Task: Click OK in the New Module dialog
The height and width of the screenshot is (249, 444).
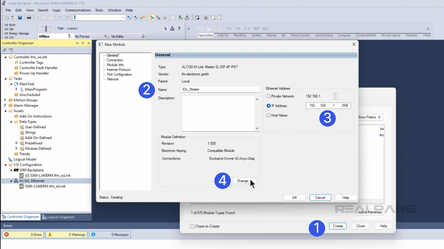Action: (295, 198)
